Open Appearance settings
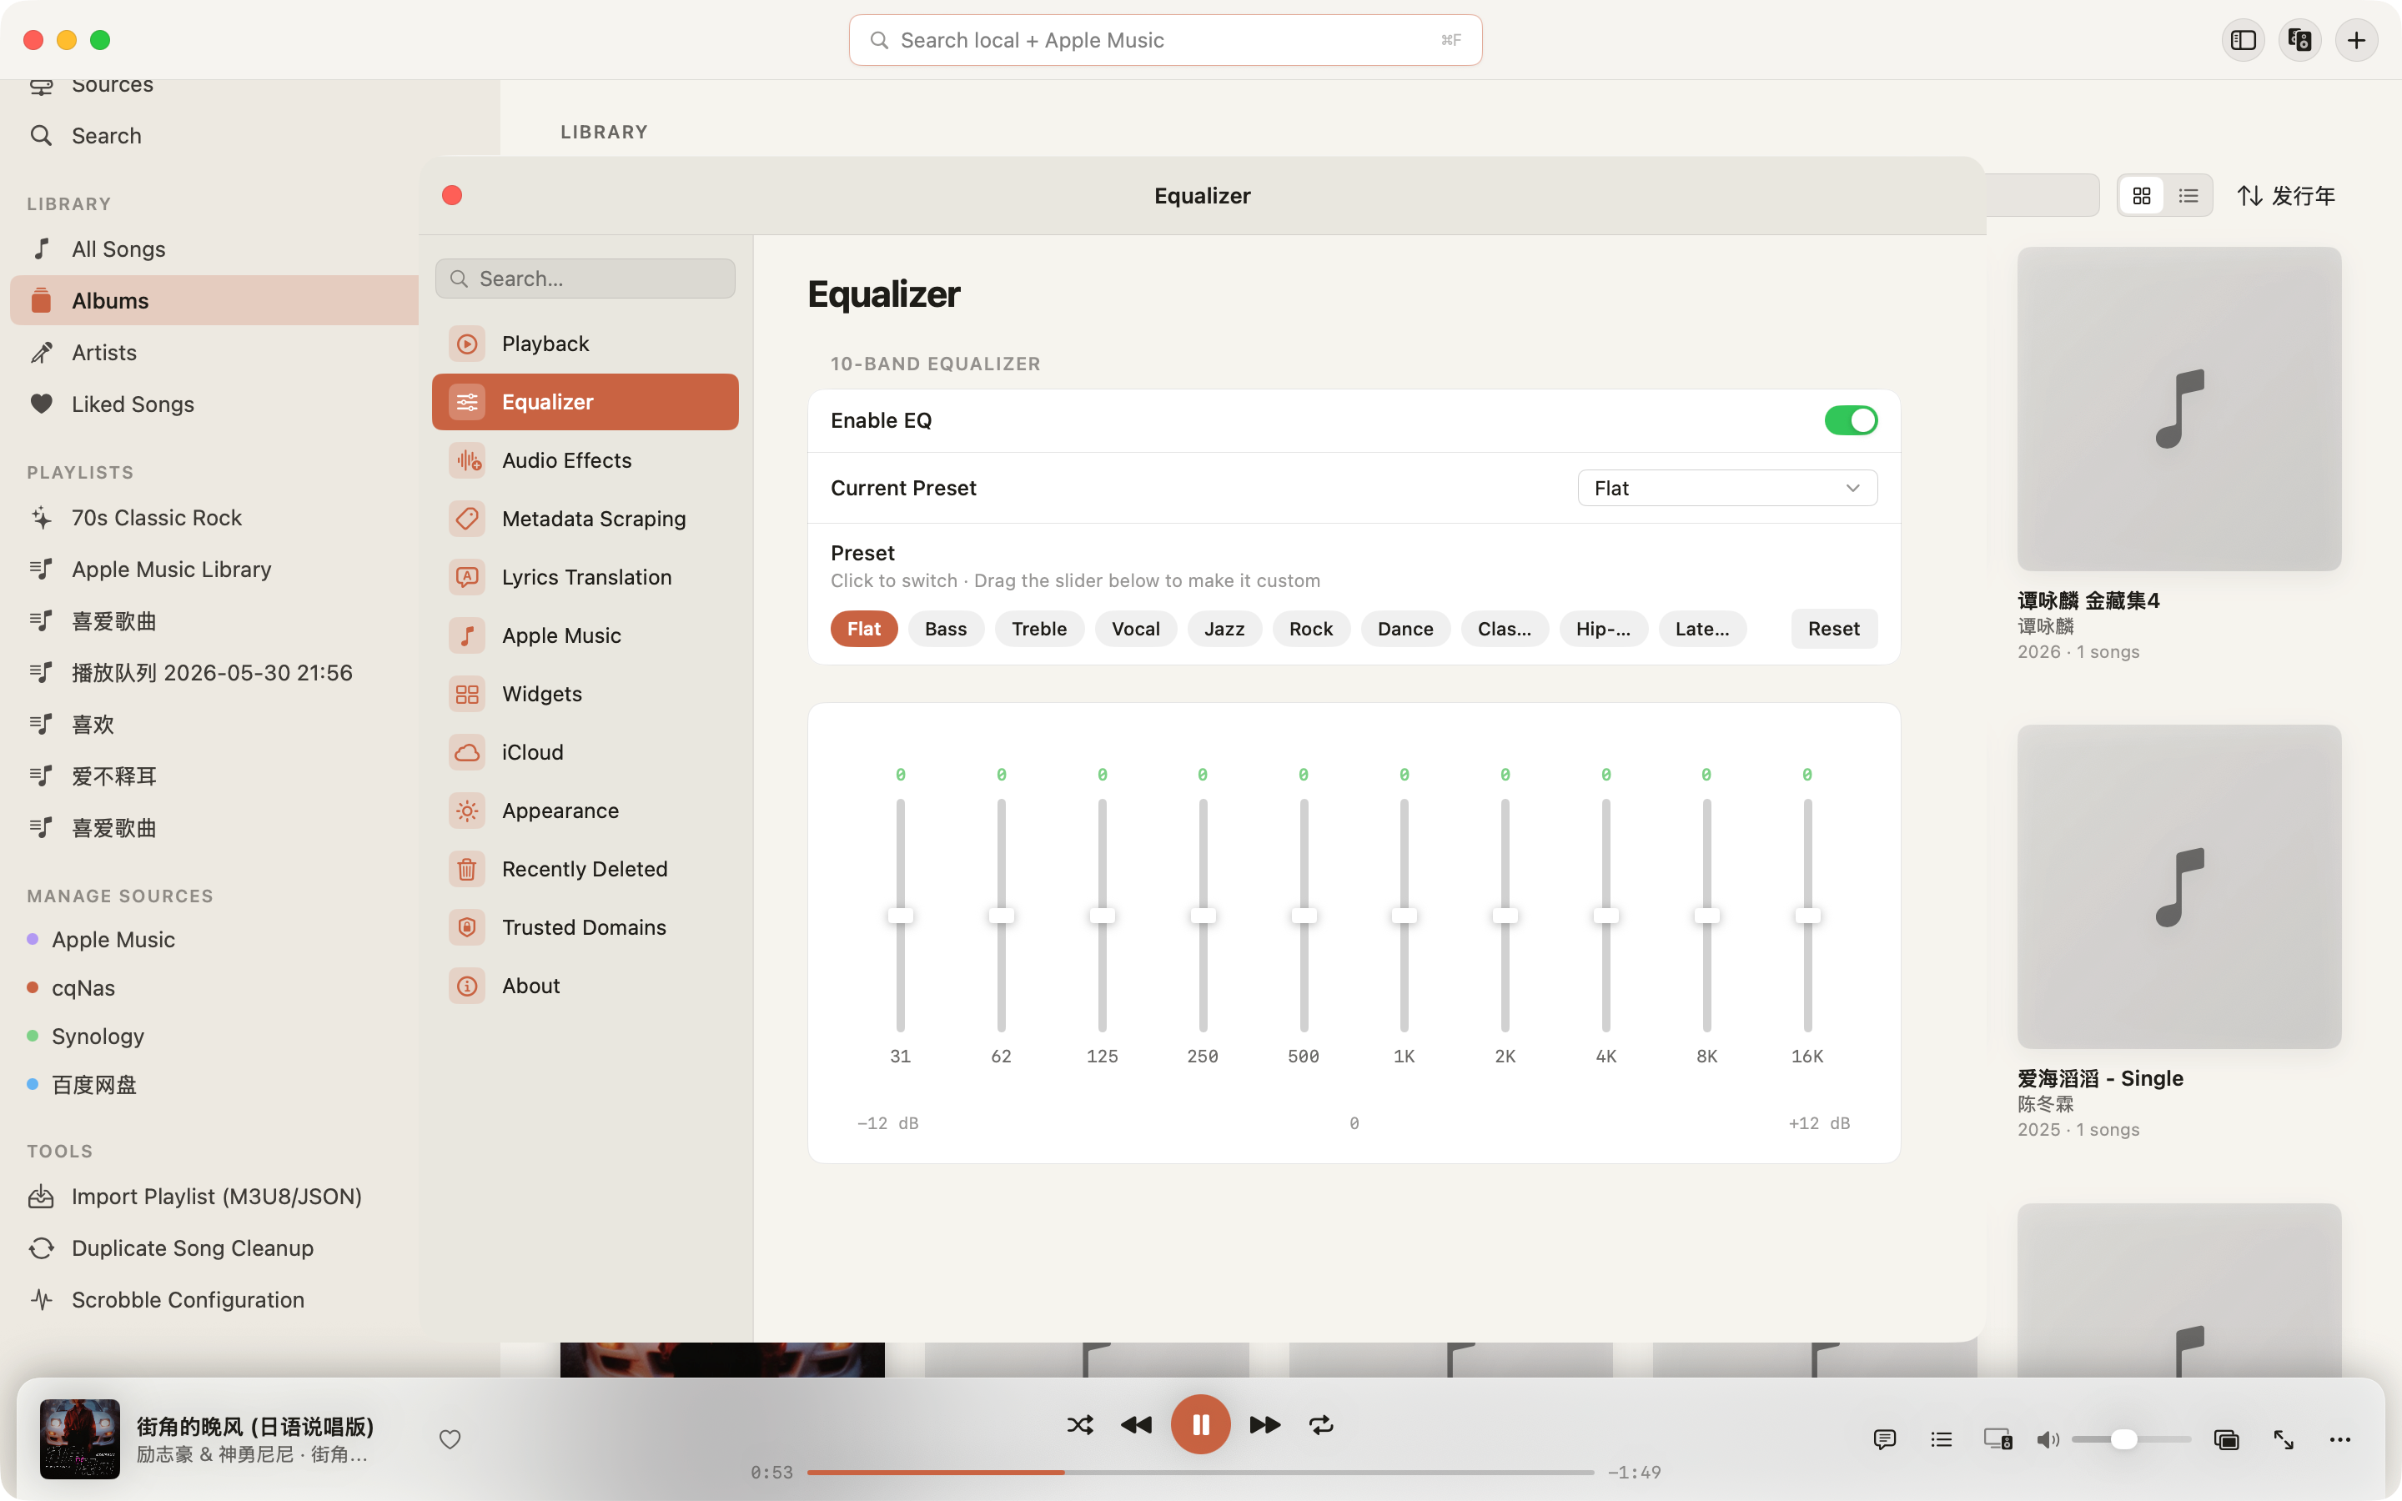2402x1501 pixels. (x=585, y=810)
